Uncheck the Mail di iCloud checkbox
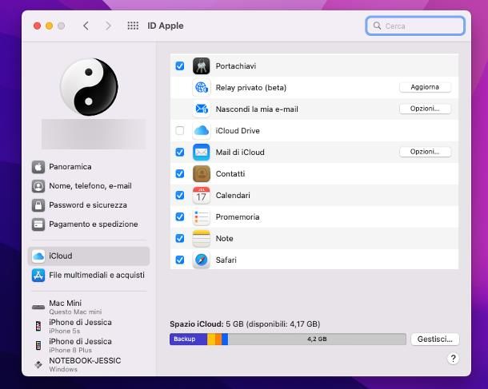The width and height of the screenshot is (488, 389). pos(180,153)
